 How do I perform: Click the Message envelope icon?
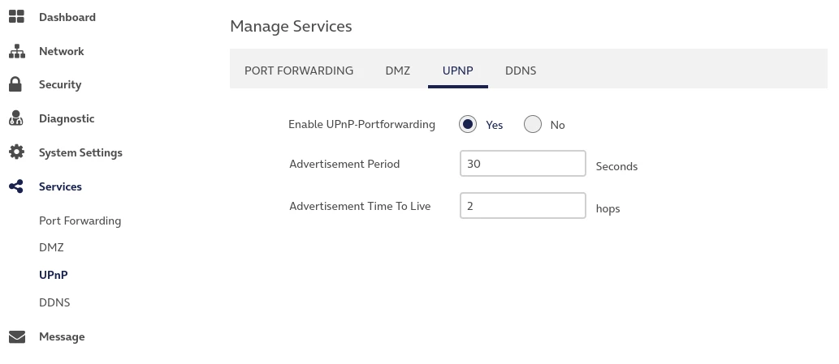pyautogui.click(x=16, y=336)
